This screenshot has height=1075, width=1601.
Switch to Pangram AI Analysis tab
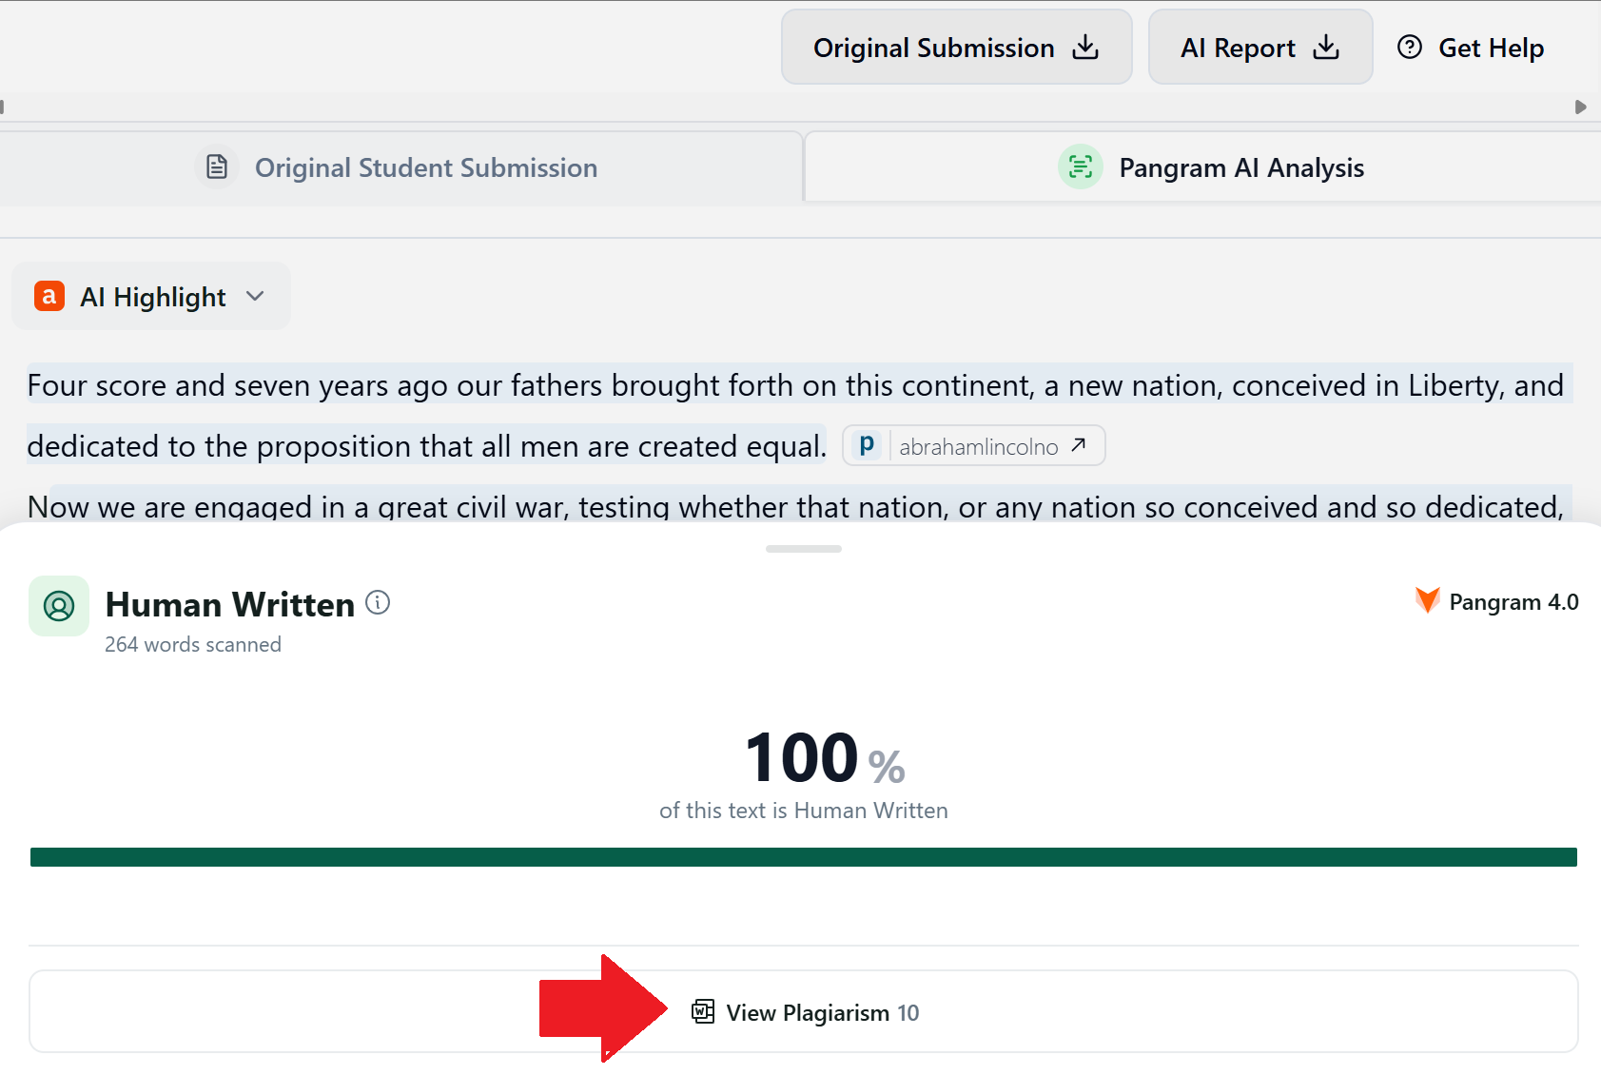tap(1203, 167)
